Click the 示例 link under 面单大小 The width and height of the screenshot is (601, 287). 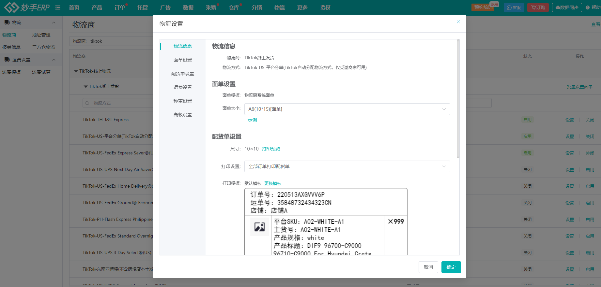coord(252,120)
